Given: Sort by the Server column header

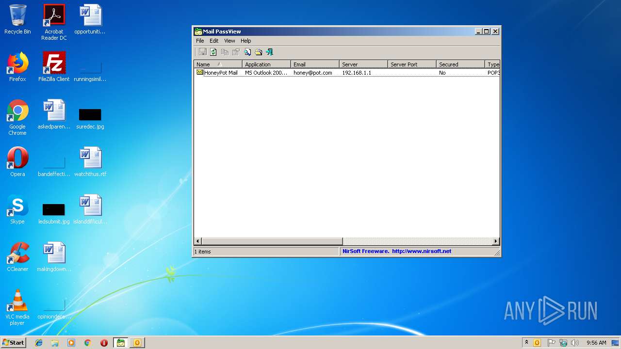Looking at the screenshot, I should click(363, 64).
